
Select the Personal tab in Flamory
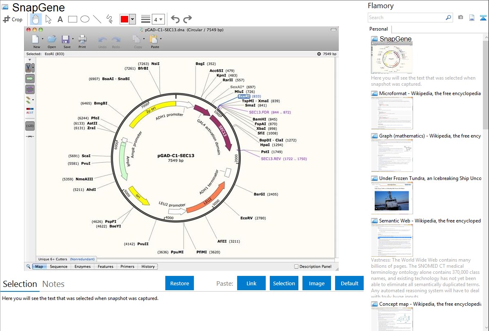pyautogui.click(x=379, y=29)
